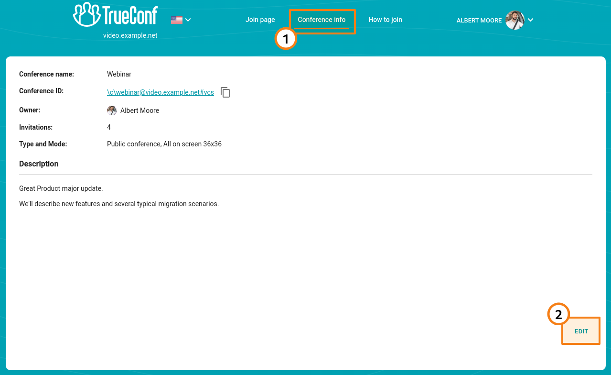Click the Public conference type and mode text
611x375 pixels.
164,144
